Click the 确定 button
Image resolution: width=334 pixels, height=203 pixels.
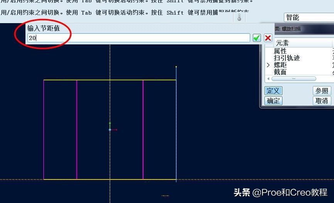click(273, 101)
